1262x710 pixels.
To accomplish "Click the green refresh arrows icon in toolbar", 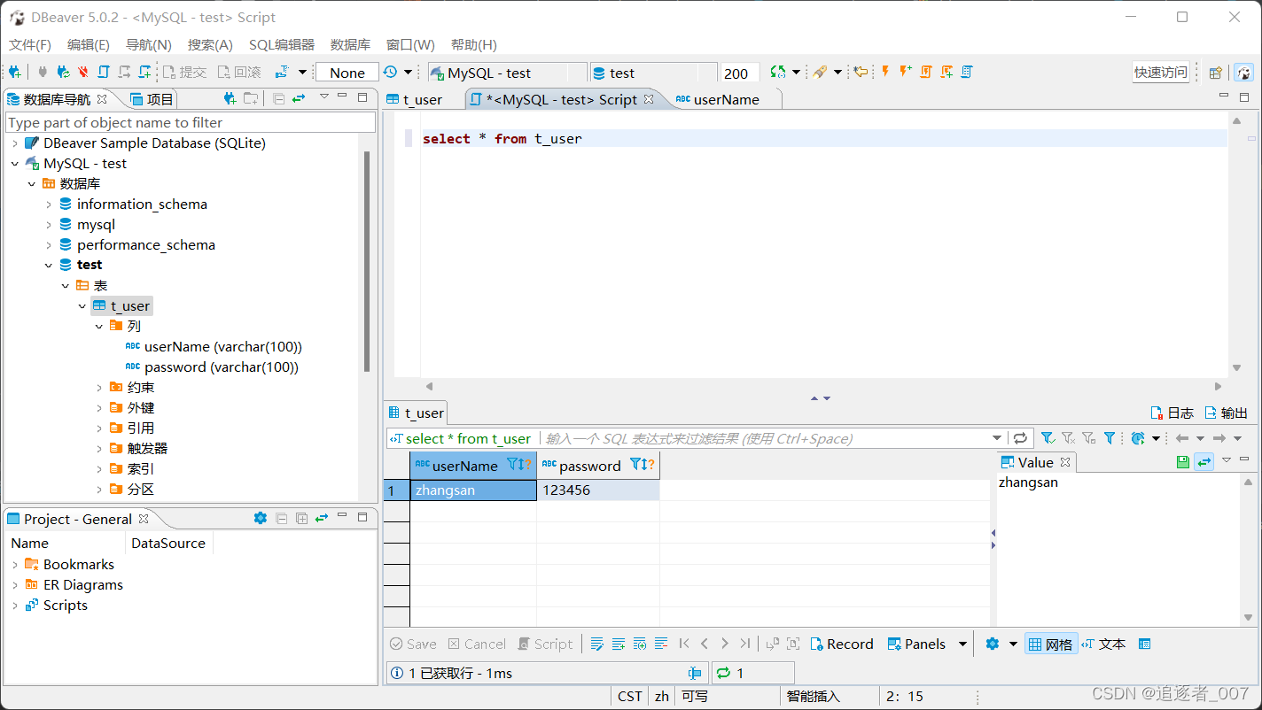I will coord(778,72).
